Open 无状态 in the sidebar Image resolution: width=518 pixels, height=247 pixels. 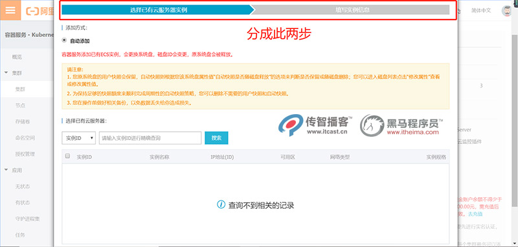point(23,187)
